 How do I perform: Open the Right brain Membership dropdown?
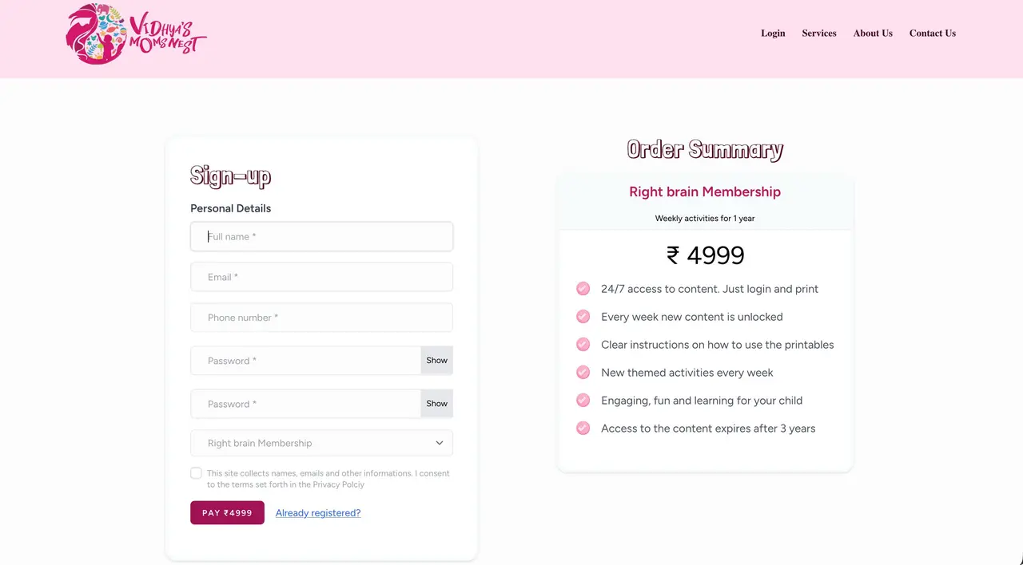321,443
